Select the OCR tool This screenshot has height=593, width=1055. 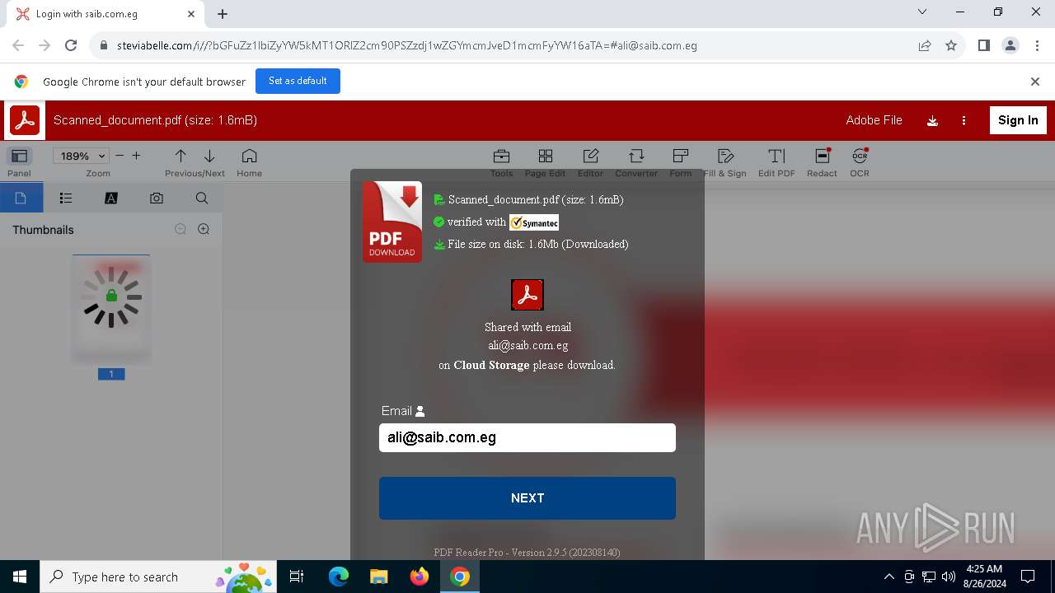(860, 161)
